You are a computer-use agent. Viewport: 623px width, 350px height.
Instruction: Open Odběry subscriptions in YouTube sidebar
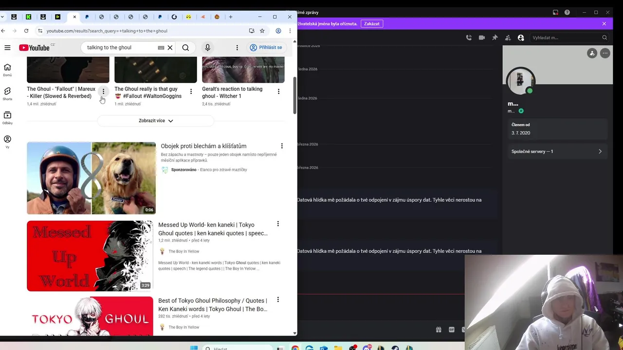point(7,118)
